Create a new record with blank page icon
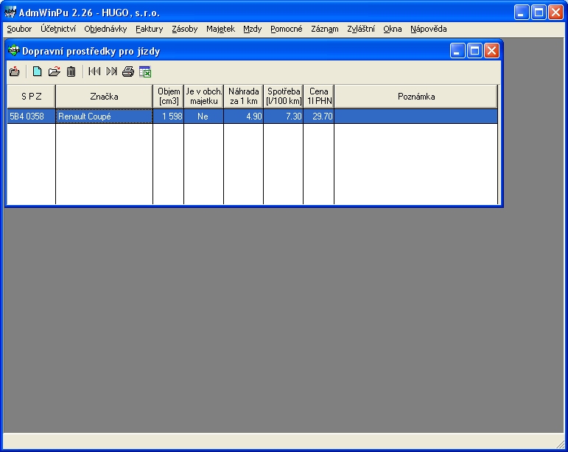Image resolution: width=568 pixels, height=452 pixels. [x=37, y=72]
